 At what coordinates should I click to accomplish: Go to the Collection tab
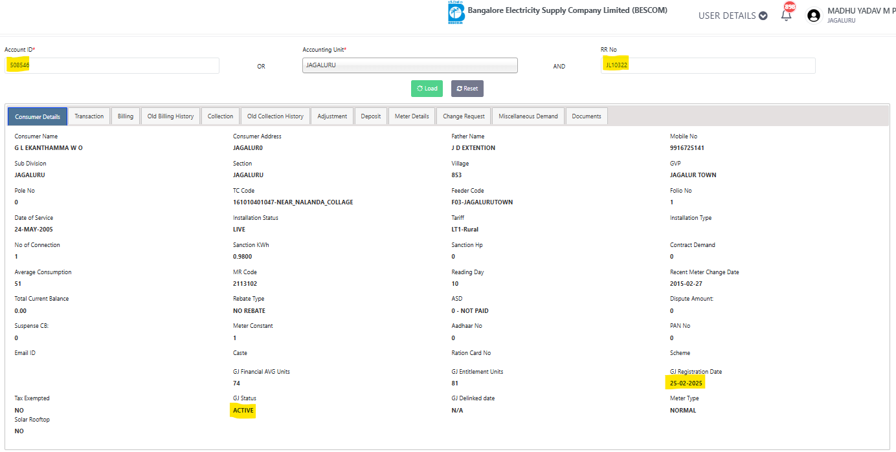tap(220, 116)
